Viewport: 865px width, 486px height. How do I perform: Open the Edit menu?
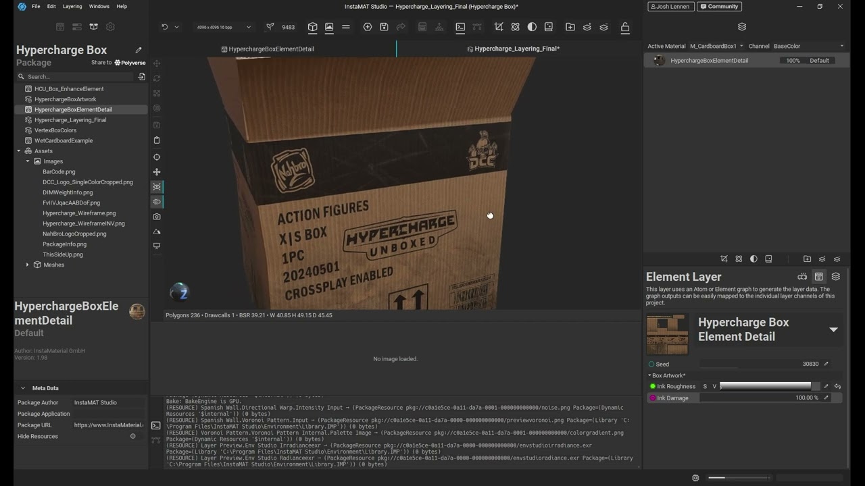51,6
